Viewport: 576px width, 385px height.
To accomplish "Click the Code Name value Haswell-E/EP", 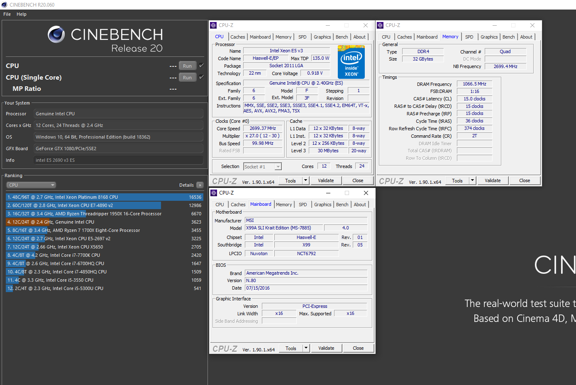I will click(266, 58).
